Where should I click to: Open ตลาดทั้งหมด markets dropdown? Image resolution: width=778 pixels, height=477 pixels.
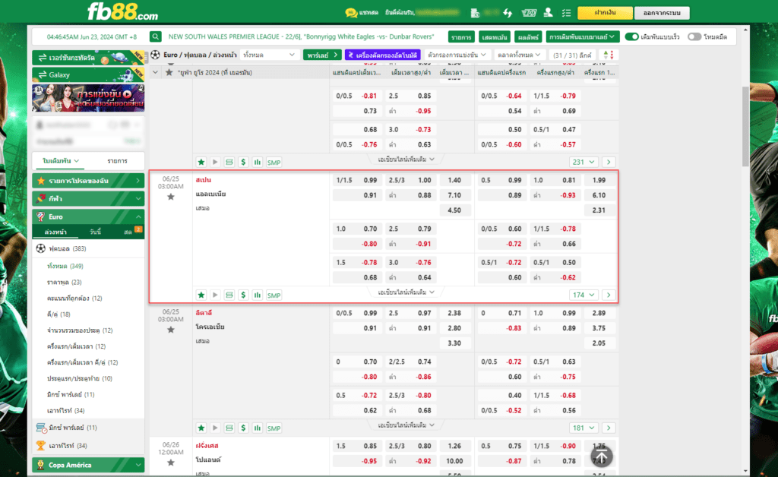click(x=520, y=55)
